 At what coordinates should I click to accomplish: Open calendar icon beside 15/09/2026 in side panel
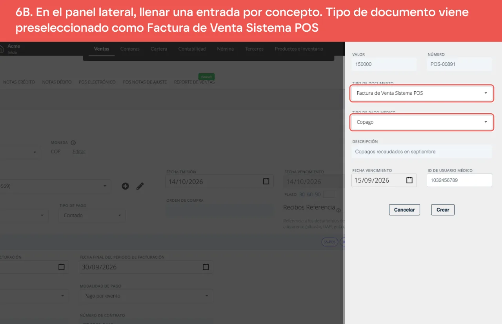tap(409, 180)
